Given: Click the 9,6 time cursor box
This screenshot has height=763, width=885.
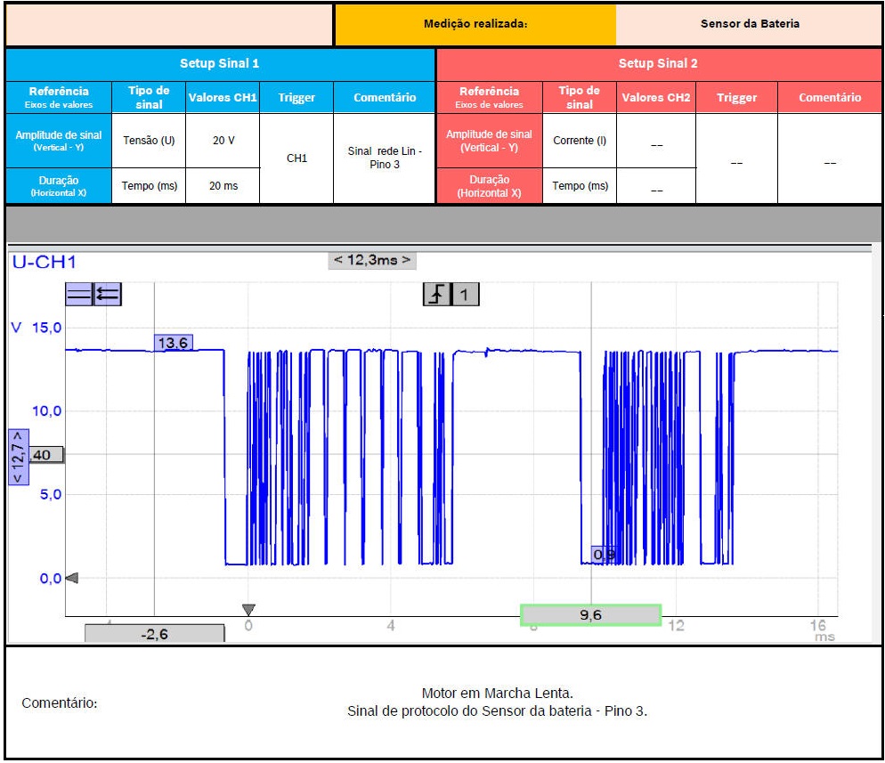Looking at the screenshot, I should (590, 614).
